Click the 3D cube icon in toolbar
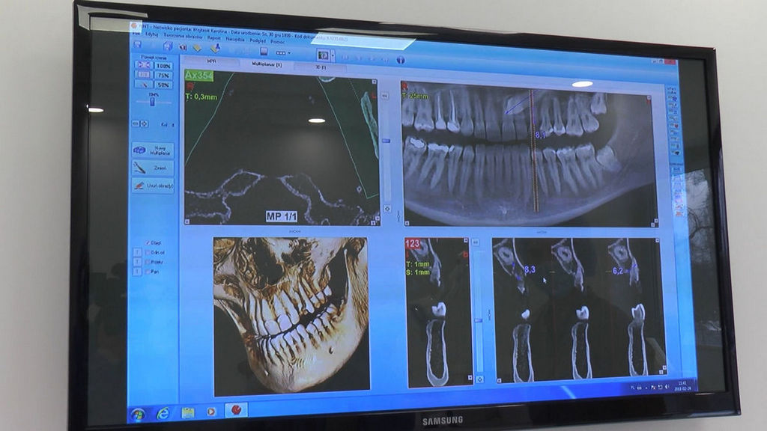The image size is (767, 431). point(168,46)
